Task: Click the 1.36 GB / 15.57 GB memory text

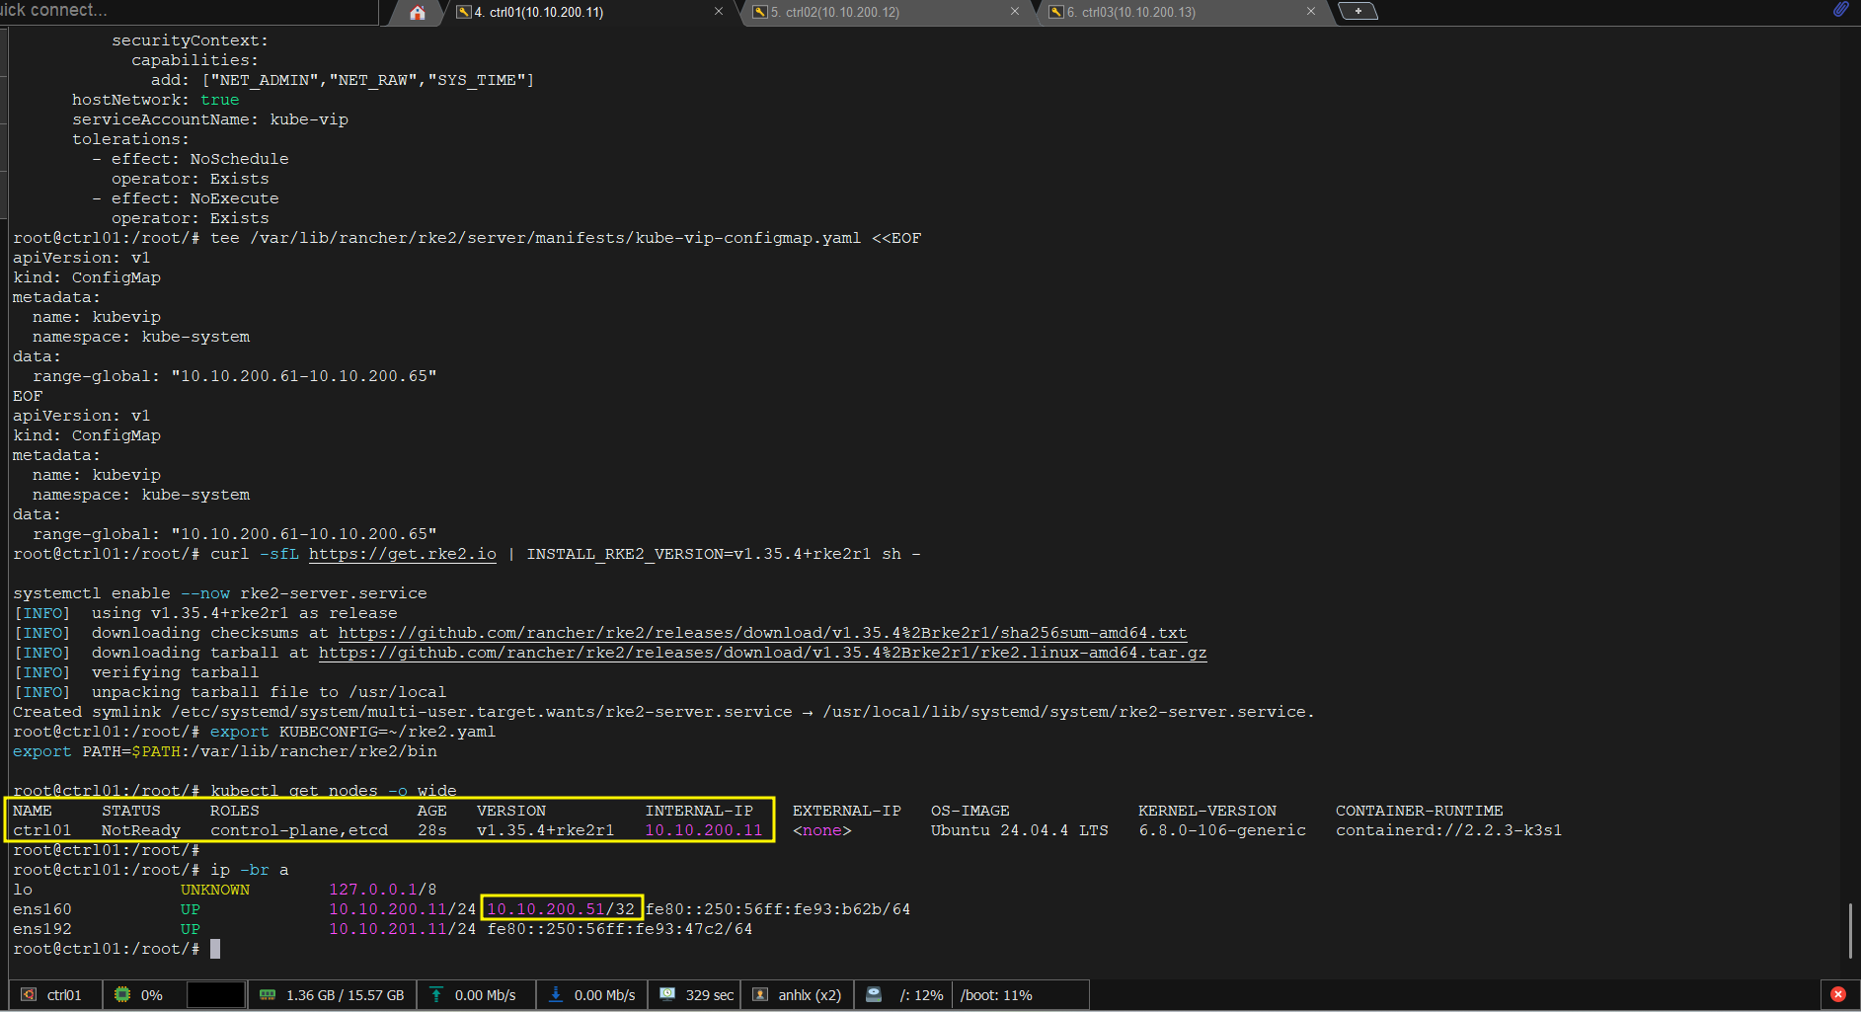Action: point(346,995)
